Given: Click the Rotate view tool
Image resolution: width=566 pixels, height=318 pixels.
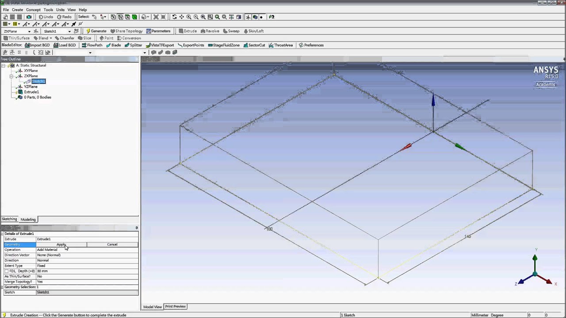Looking at the screenshot, I should [x=174, y=17].
